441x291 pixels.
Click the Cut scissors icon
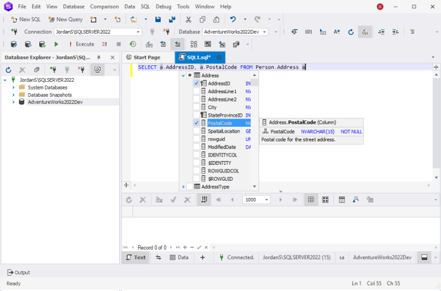pos(188,19)
